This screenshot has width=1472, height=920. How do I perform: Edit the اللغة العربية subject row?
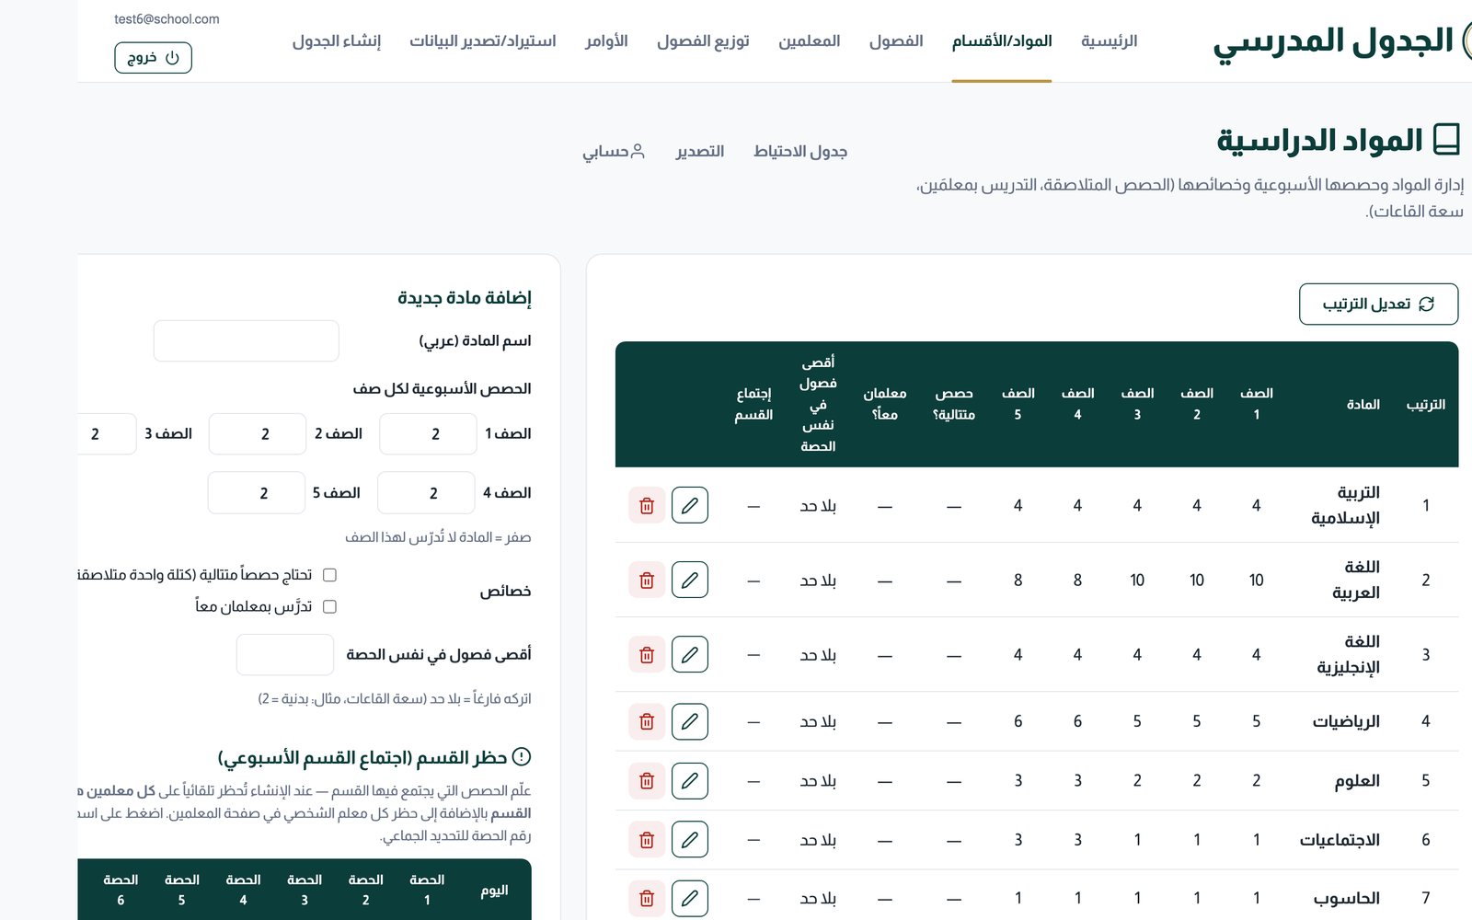pos(690,580)
